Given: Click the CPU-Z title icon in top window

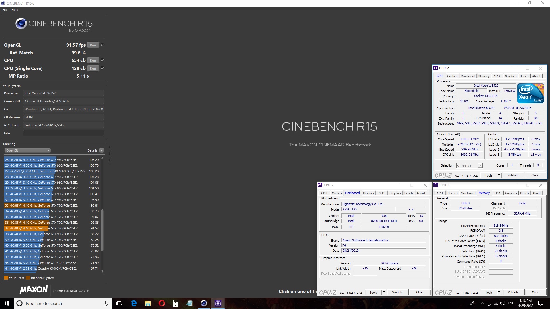Looking at the screenshot, I should pos(436,68).
